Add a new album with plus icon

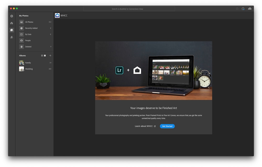pyautogui.click(x=50, y=56)
